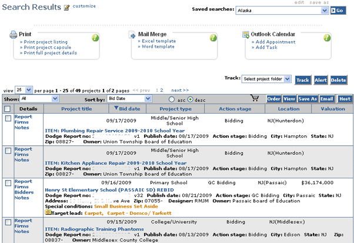Open the Word template link
This screenshot has height=243, width=354.
click(158, 46)
